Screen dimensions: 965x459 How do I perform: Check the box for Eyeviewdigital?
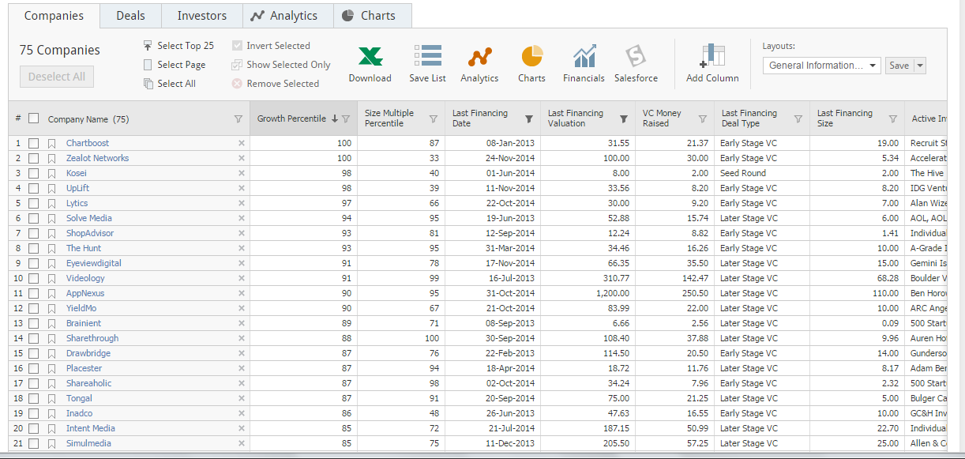click(33, 264)
